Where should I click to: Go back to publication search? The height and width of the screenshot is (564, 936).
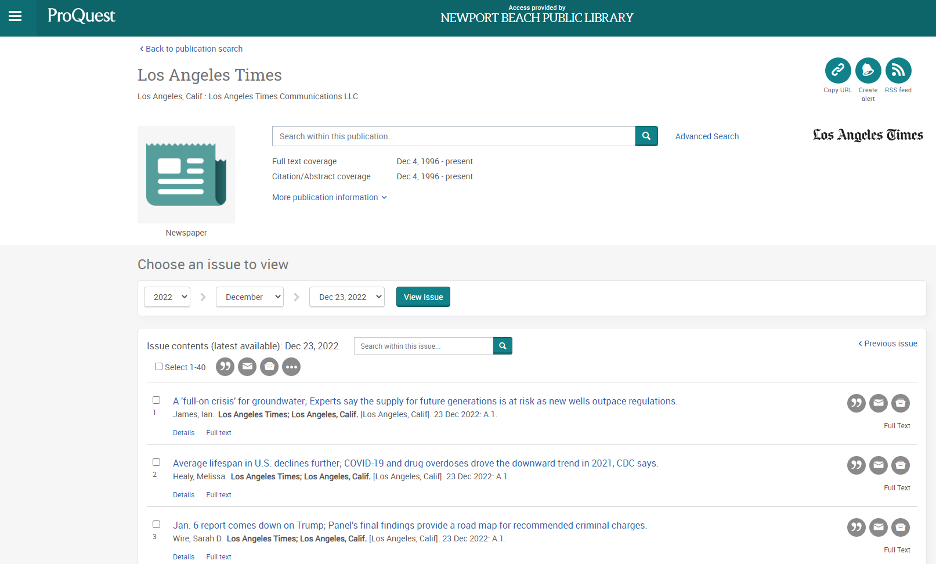pyautogui.click(x=191, y=49)
